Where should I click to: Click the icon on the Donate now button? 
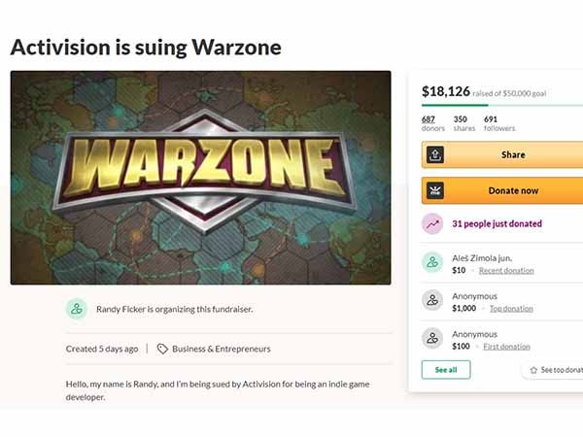434,191
